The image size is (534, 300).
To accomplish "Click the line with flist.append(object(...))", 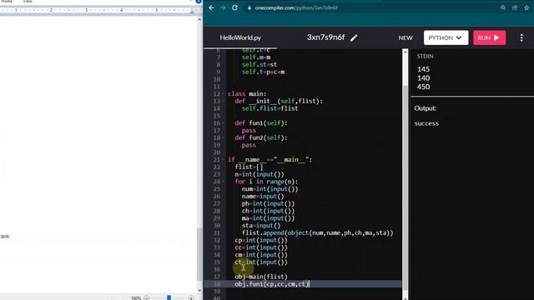I will (317, 233).
